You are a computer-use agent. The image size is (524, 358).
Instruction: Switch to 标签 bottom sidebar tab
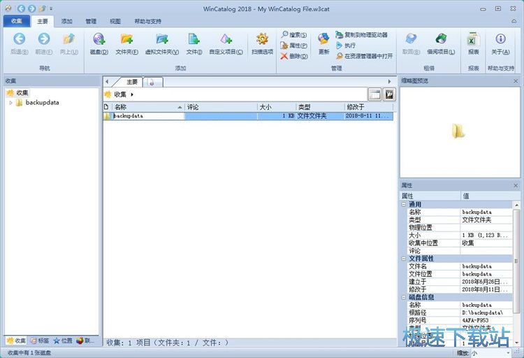tap(40, 341)
